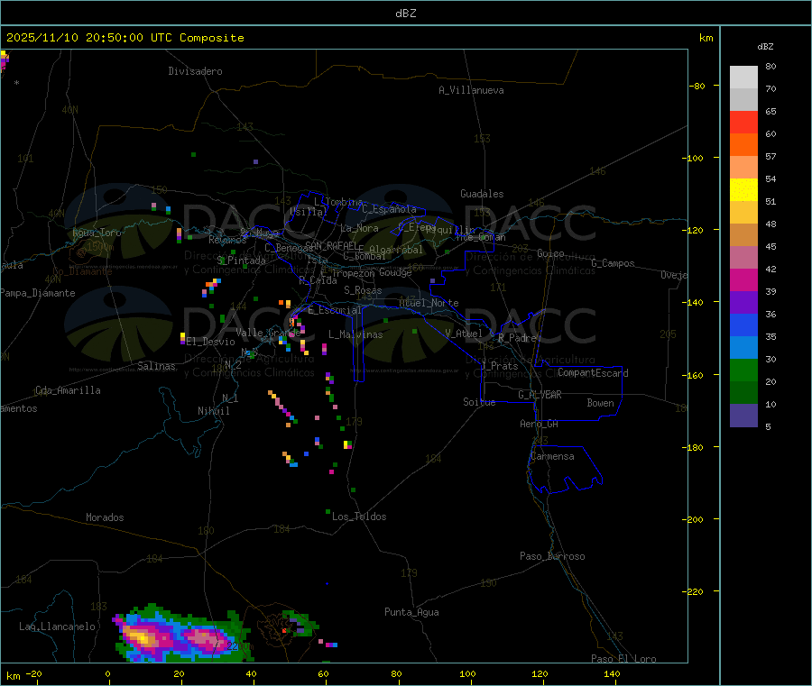This screenshot has width=812, height=686.
Task: Select the Nihuil label
Action: [214, 411]
